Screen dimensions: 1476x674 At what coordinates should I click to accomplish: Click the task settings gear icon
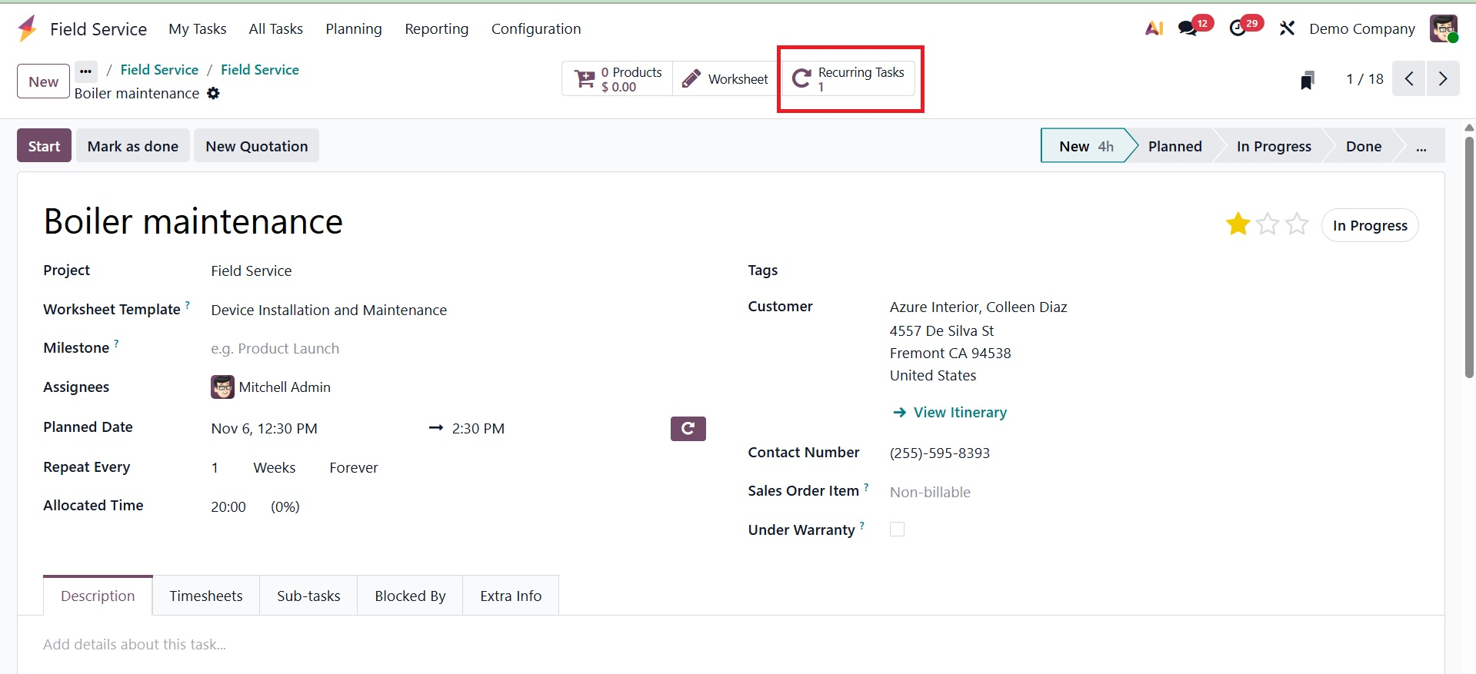point(213,93)
